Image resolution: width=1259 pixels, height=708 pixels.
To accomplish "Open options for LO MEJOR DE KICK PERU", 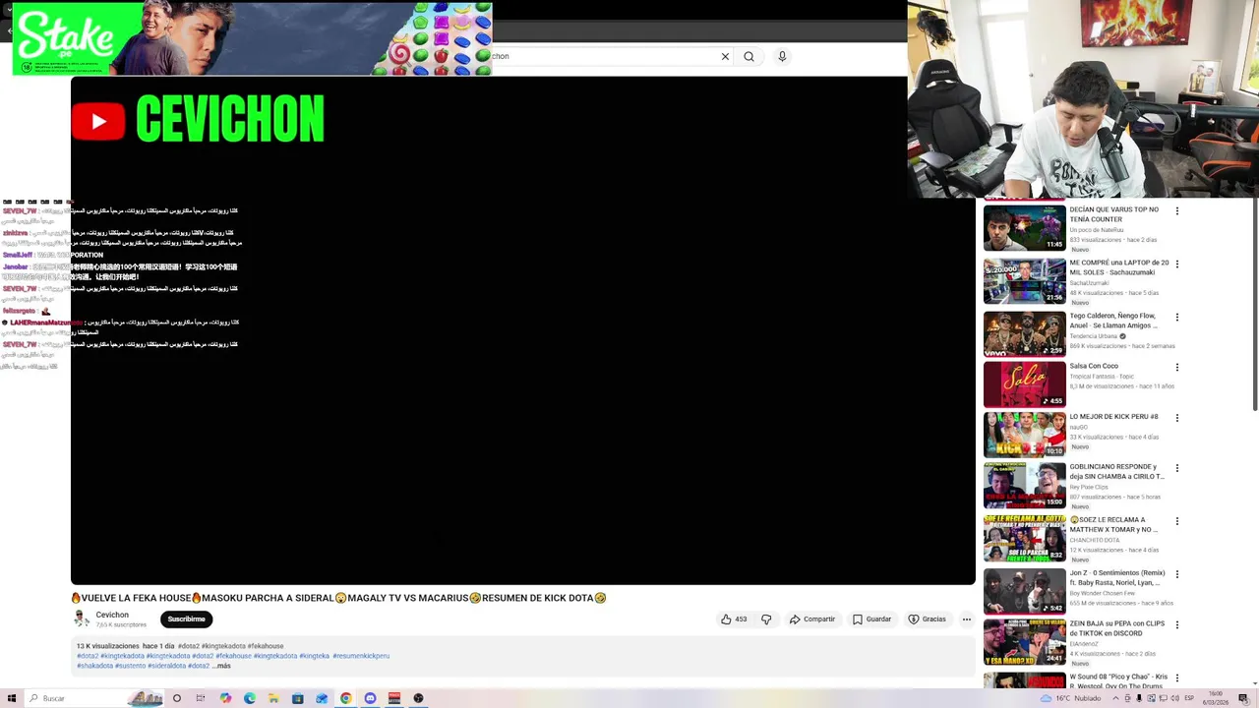I will 1176,418.
